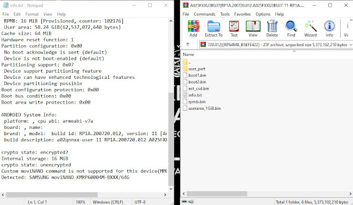
Task: Run the Test archive tool
Action: point(234,29)
